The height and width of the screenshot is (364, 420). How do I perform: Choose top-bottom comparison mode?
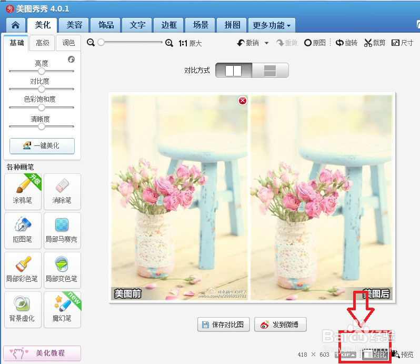tap(270, 71)
